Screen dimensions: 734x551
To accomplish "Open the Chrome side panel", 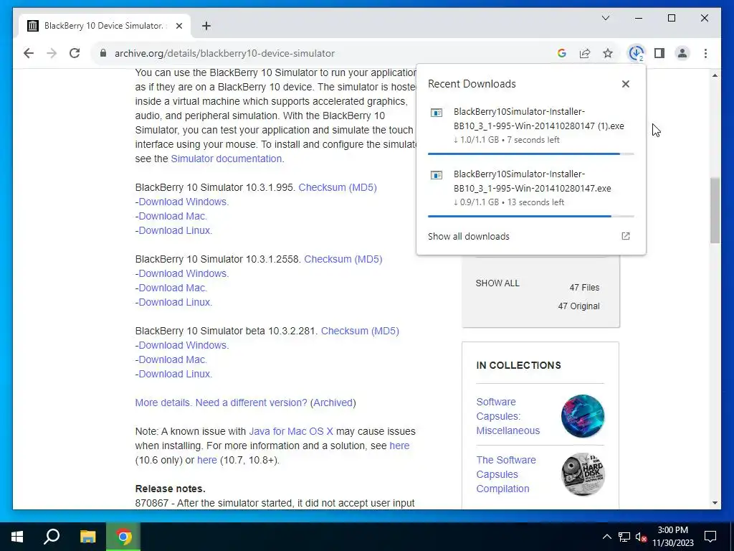I will point(659,53).
